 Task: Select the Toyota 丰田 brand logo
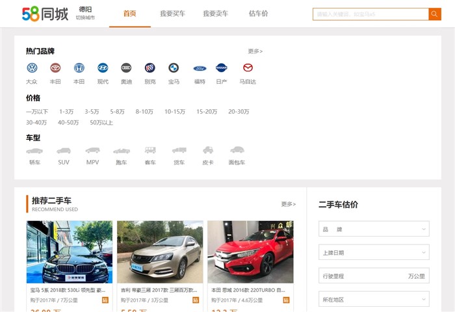pos(55,68)
